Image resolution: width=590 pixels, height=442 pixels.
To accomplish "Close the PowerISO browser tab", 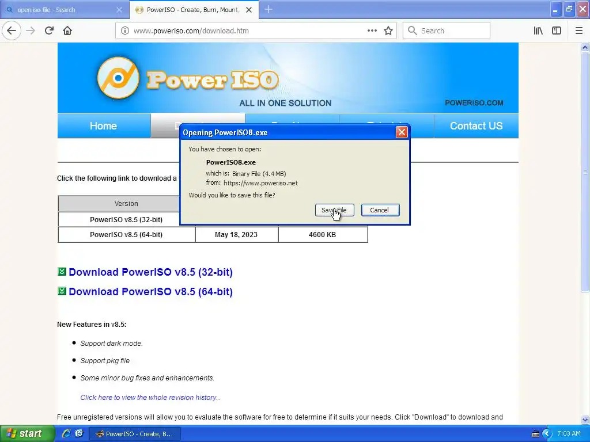I will pyautogui.click(x=249, y=10).
